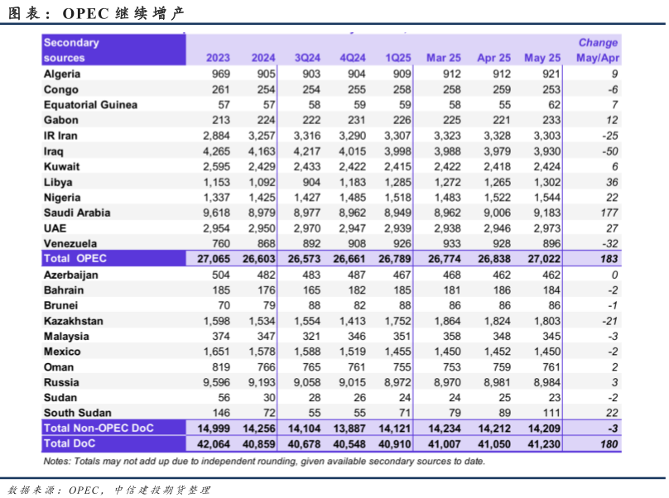Click the "Saudi Arabia" row label

click(x=77, y=213)
